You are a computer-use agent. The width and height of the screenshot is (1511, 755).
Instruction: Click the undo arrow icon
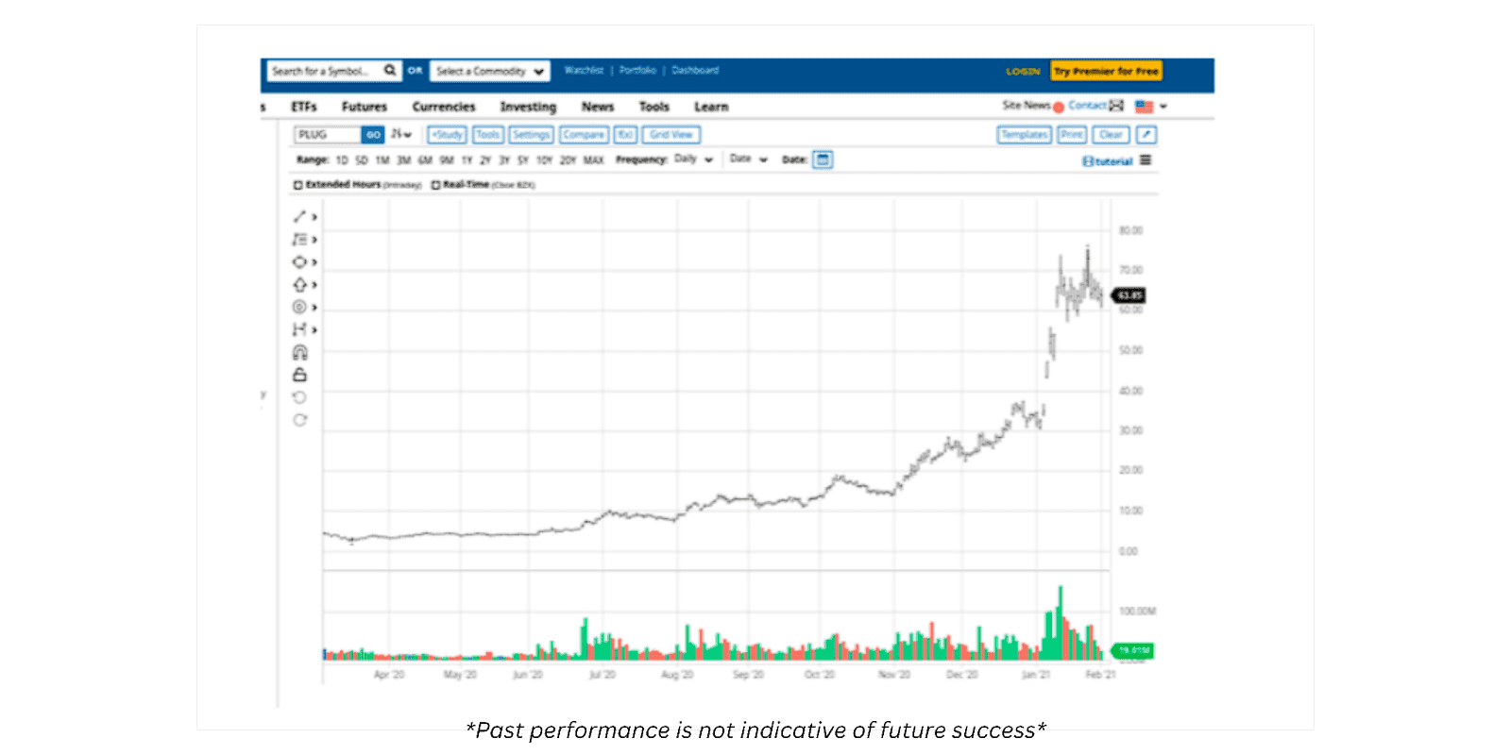coord(299,397)
